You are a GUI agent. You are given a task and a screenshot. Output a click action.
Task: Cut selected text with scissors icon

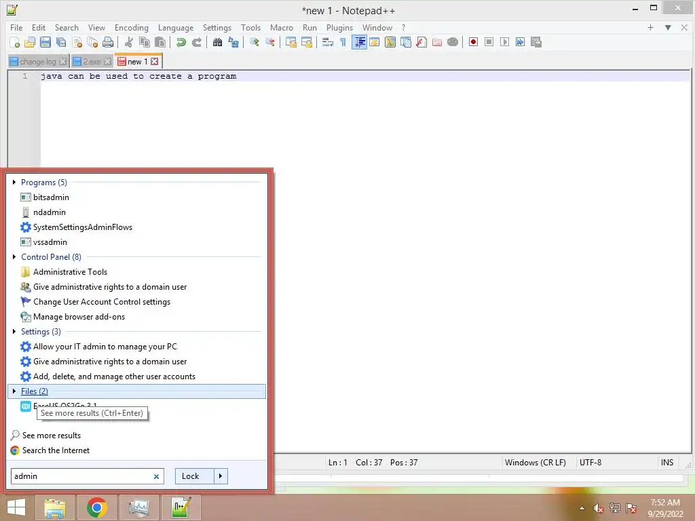coord(128,42)
